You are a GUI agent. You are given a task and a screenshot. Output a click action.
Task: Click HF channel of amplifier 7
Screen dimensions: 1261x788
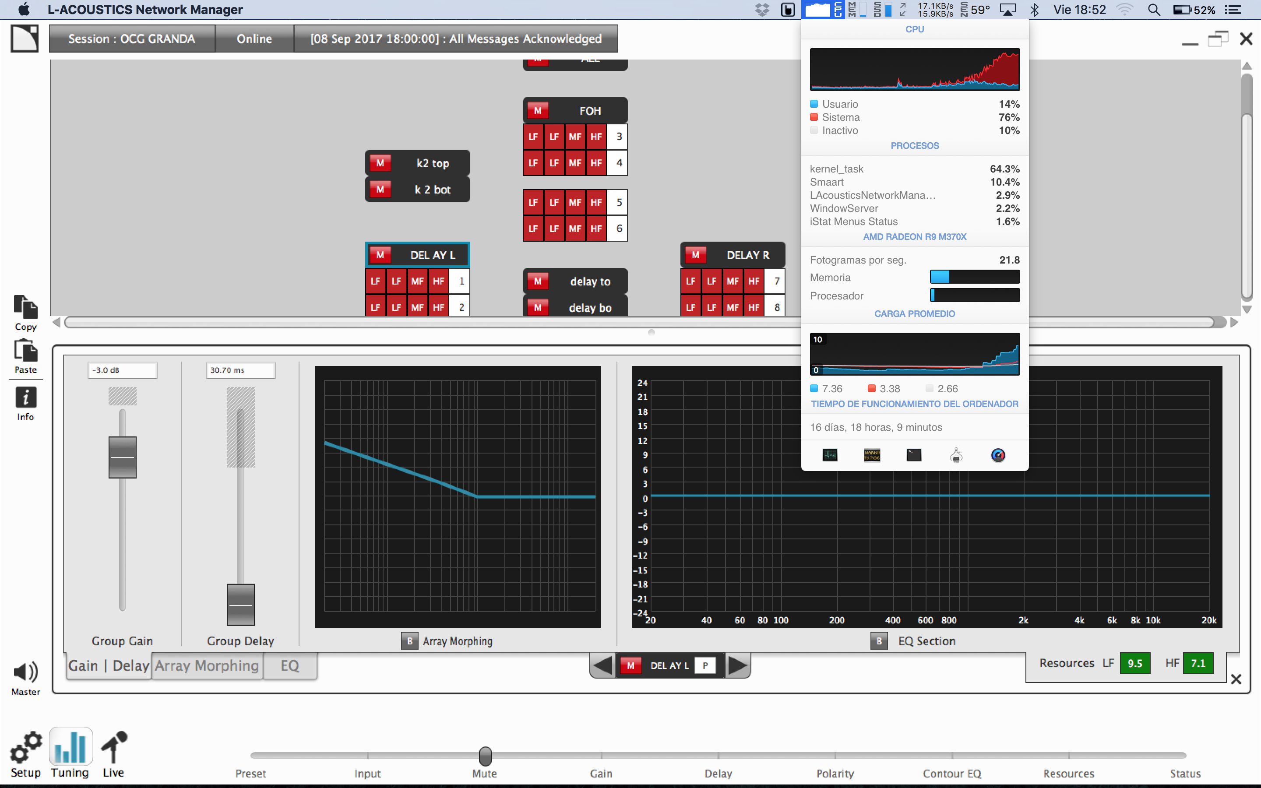(754, 281)
